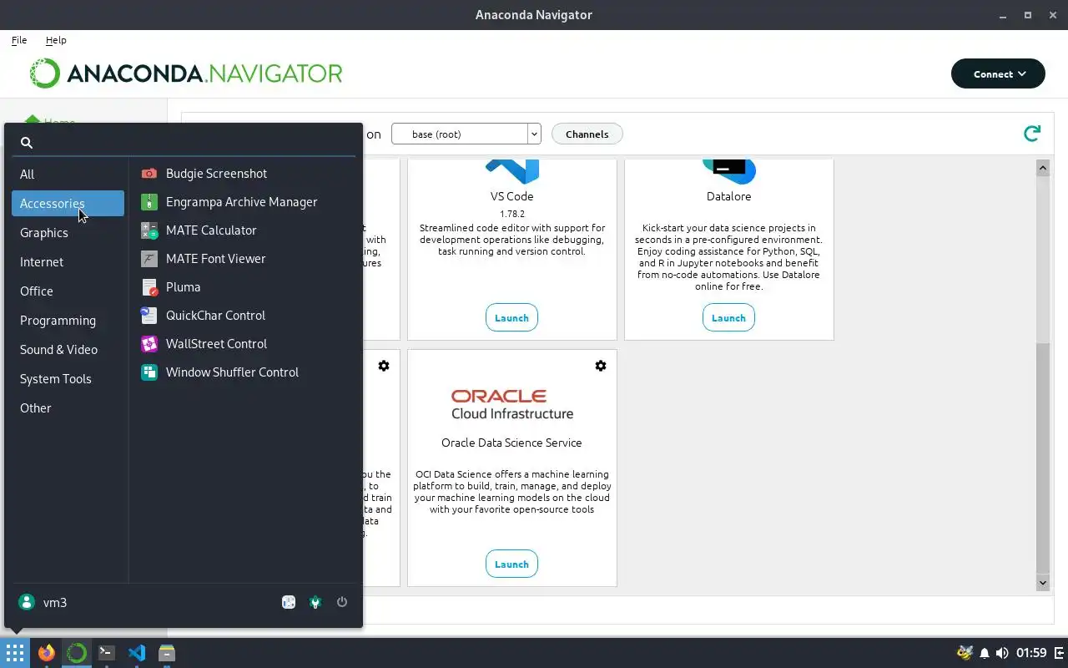Select the Programming category
The width and height of the screenshot is (1068, 668).
pyautogui.click(x=68, y=321)
